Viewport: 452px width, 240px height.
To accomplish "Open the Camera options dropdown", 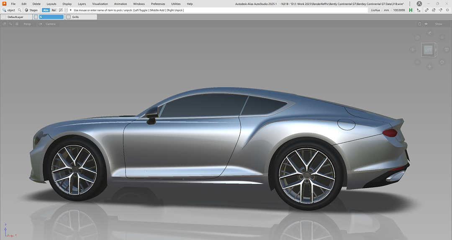I will [x=50, y=24].
